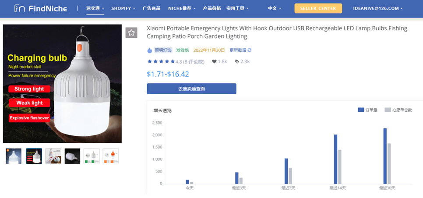423x198 pixels.
Task: Click the 今天 axis label
Action: pos(189,188)
